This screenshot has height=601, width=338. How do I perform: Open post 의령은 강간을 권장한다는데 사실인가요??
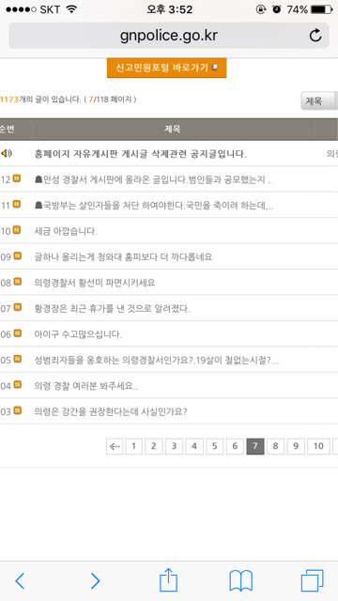coord(111,411)
